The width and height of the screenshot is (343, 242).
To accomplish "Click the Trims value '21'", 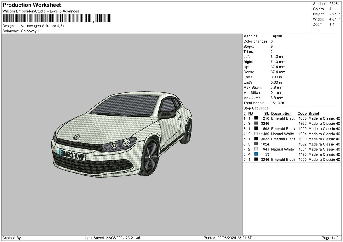I will (273, 52).
